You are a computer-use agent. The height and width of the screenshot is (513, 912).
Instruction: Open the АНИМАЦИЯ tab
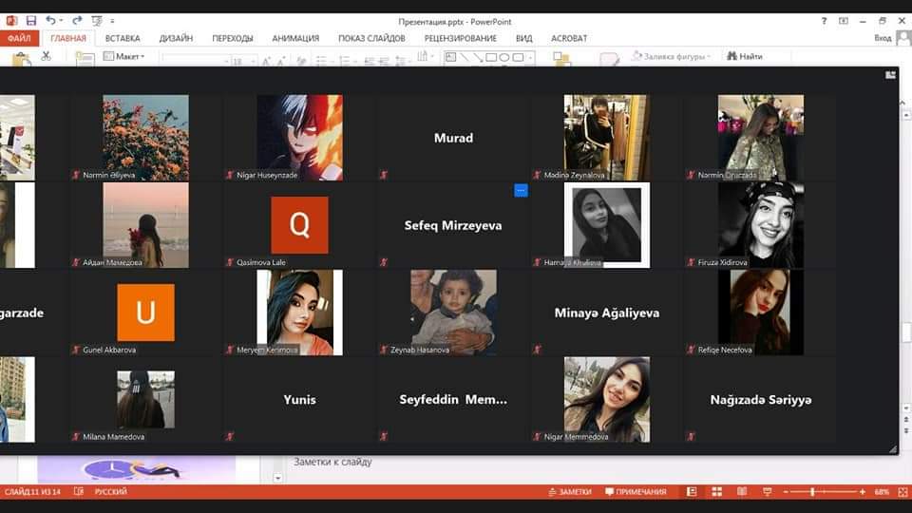pos(295,38)
